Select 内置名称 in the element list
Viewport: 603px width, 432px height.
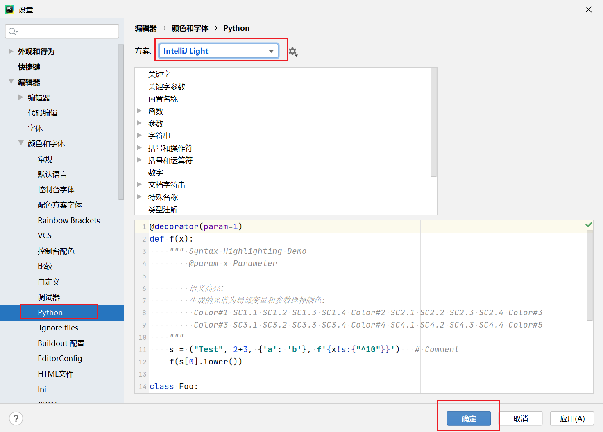(163, 99)
